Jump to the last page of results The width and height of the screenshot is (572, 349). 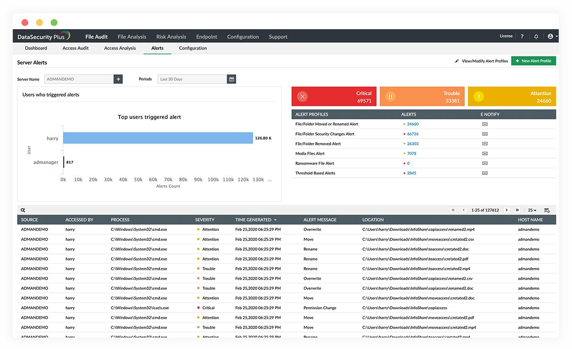tap(517, 210)
